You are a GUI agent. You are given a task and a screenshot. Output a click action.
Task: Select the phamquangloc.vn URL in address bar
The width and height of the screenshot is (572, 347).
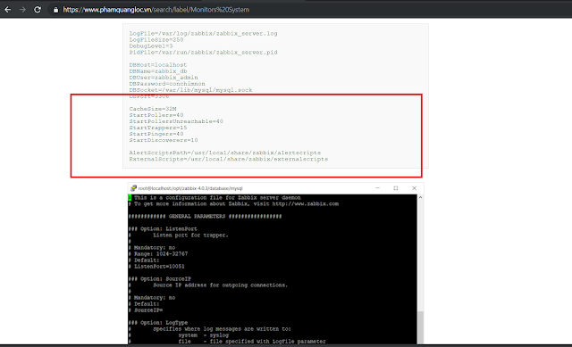156,10
